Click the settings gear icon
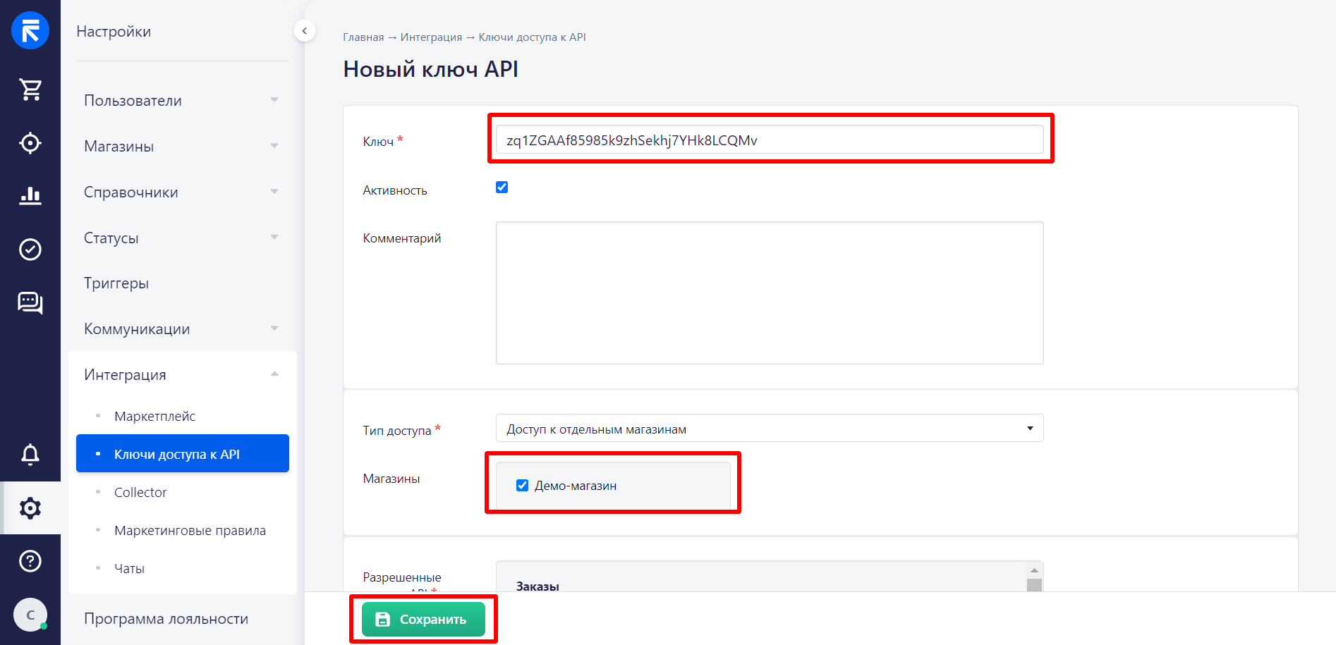The image size is (1336, 645). [30, 508]
